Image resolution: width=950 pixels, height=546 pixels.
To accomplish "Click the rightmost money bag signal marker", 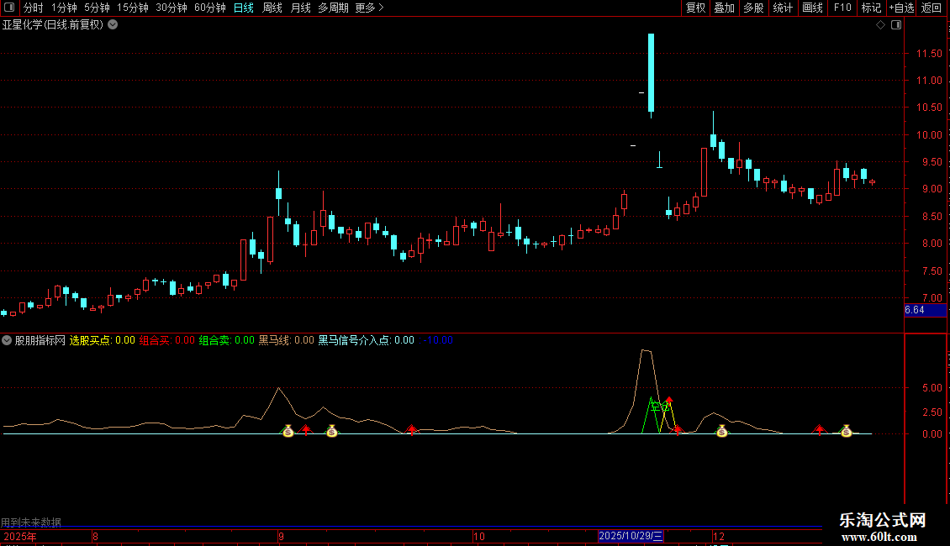I will tap(847, 431).
